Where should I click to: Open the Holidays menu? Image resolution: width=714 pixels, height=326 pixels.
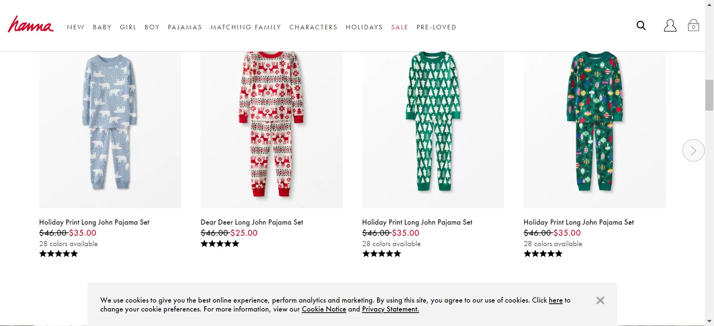click(x=364, y=27)
